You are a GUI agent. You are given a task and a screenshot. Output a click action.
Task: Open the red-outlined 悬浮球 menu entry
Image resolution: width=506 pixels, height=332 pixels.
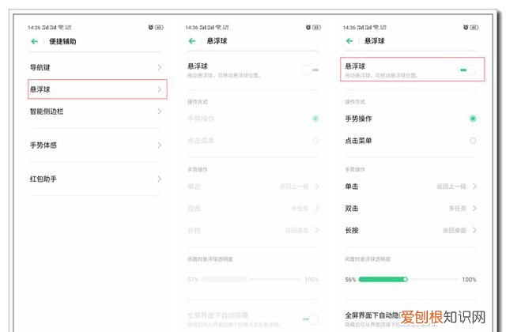pos(97,89)
